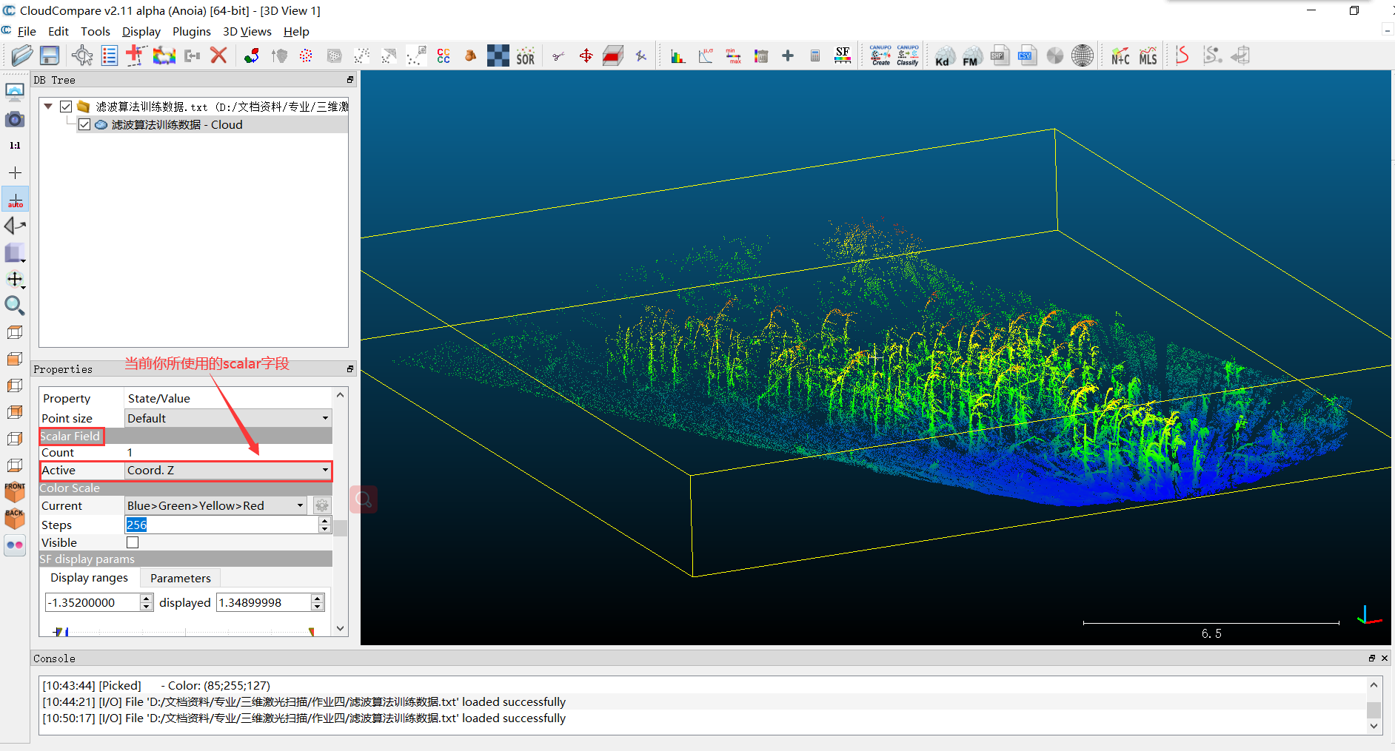1395x751 pixels.
Task: Open the Current color scale dropdown
Action: click(215, 506)
